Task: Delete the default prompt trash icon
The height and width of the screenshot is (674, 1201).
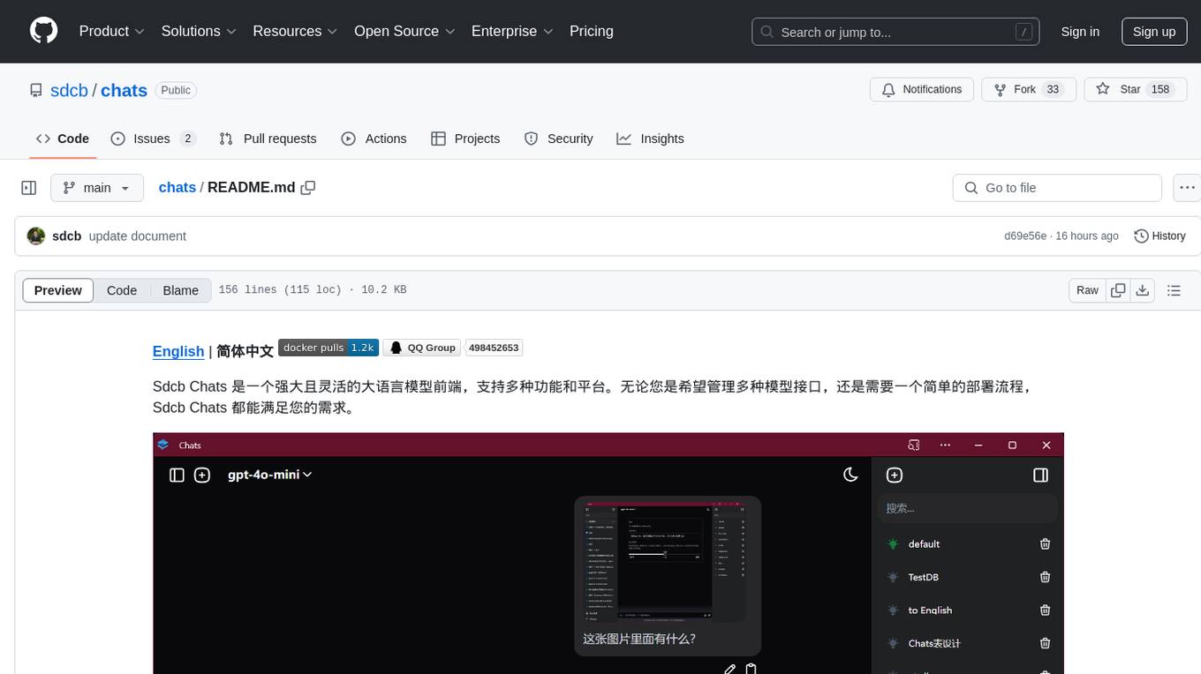Action: (1045, 544)
